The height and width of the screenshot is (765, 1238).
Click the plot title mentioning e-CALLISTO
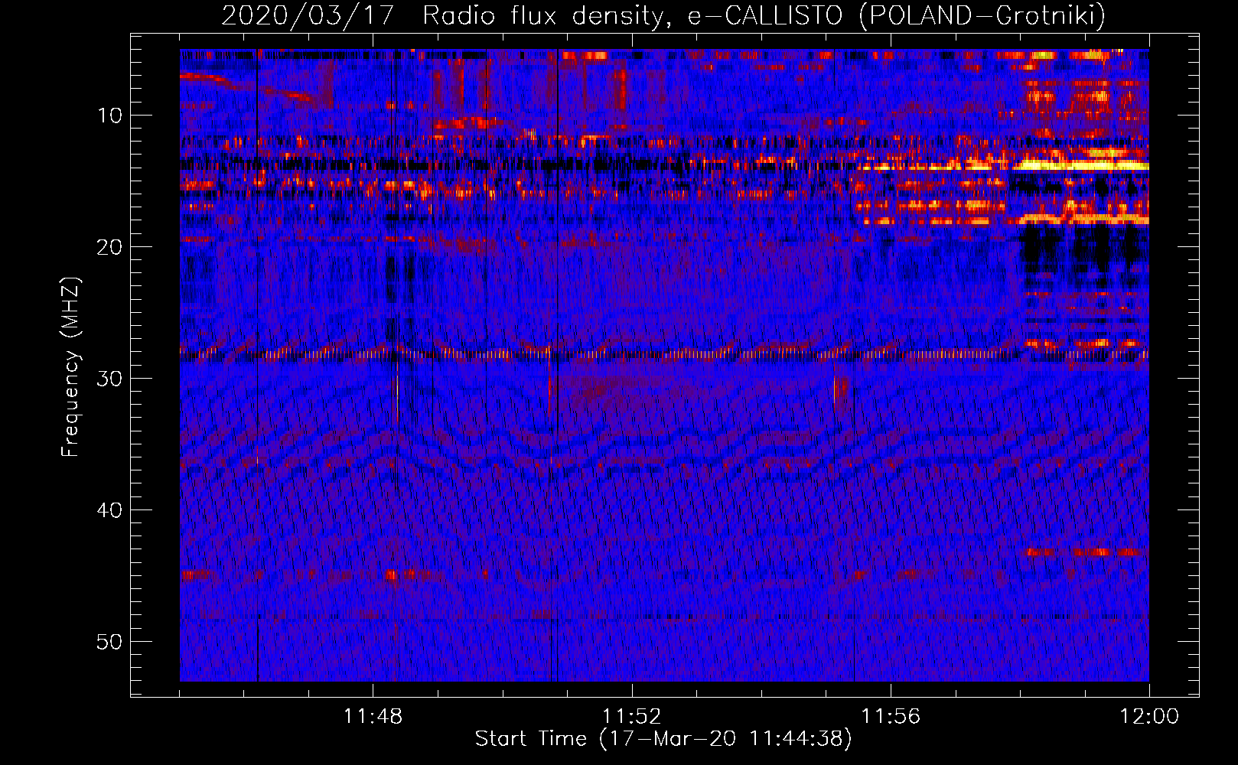point(663,15)
